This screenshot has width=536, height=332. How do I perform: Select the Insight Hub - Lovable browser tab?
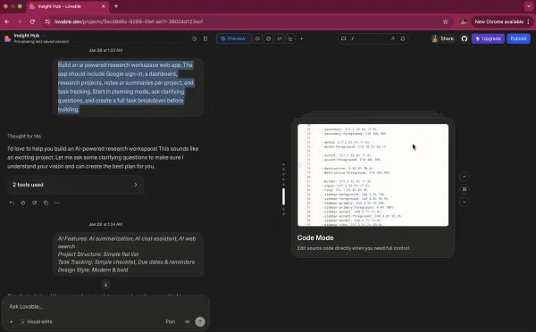pos(67,6)
